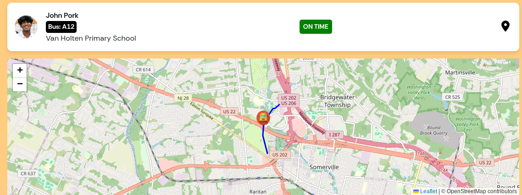Click the Somerville label on map
The width and height of the screenshot is (522, 195).
[324, 167]
